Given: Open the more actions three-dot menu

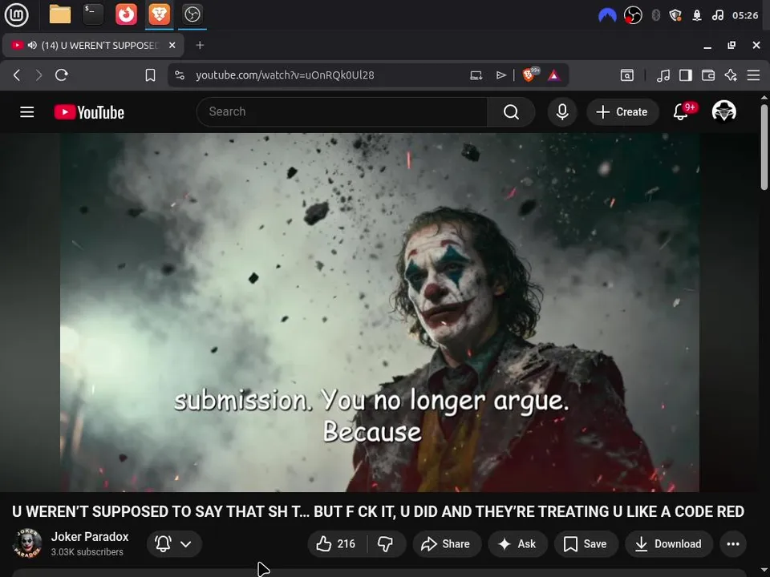Looking at the screenshot, I should (x=732, y=543).
